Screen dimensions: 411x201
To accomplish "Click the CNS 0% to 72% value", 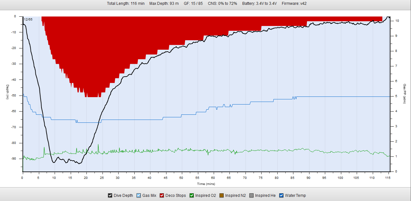I will click(222, 4).
